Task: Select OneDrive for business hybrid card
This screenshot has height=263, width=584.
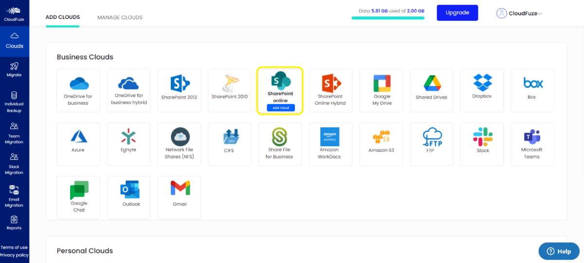Action: [129, 90]
